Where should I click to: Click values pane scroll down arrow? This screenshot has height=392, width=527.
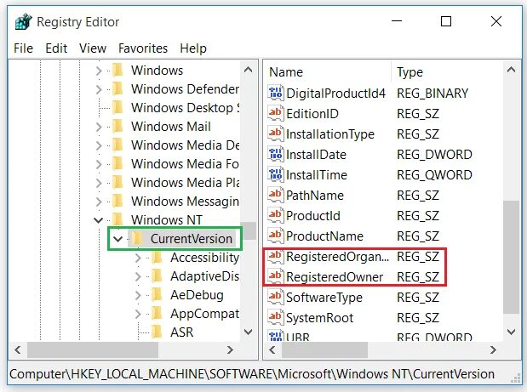(x=511, y=332)
